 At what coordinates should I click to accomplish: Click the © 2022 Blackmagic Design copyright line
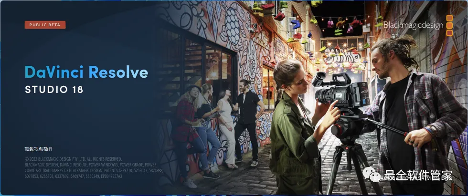(x=74, y=159)
